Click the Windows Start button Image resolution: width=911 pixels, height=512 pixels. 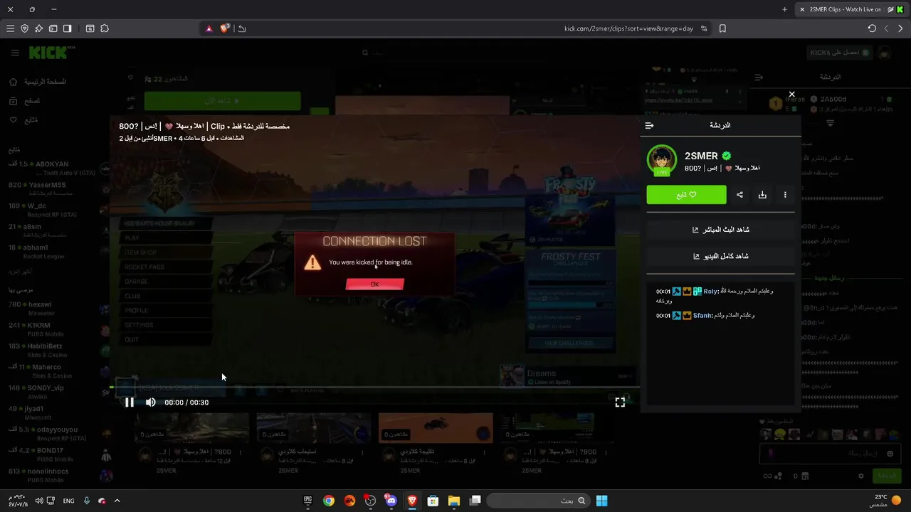point(601,501)
